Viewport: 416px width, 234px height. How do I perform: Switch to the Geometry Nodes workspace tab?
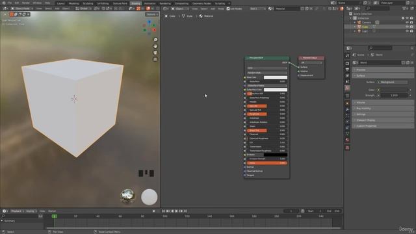(201, 3)
